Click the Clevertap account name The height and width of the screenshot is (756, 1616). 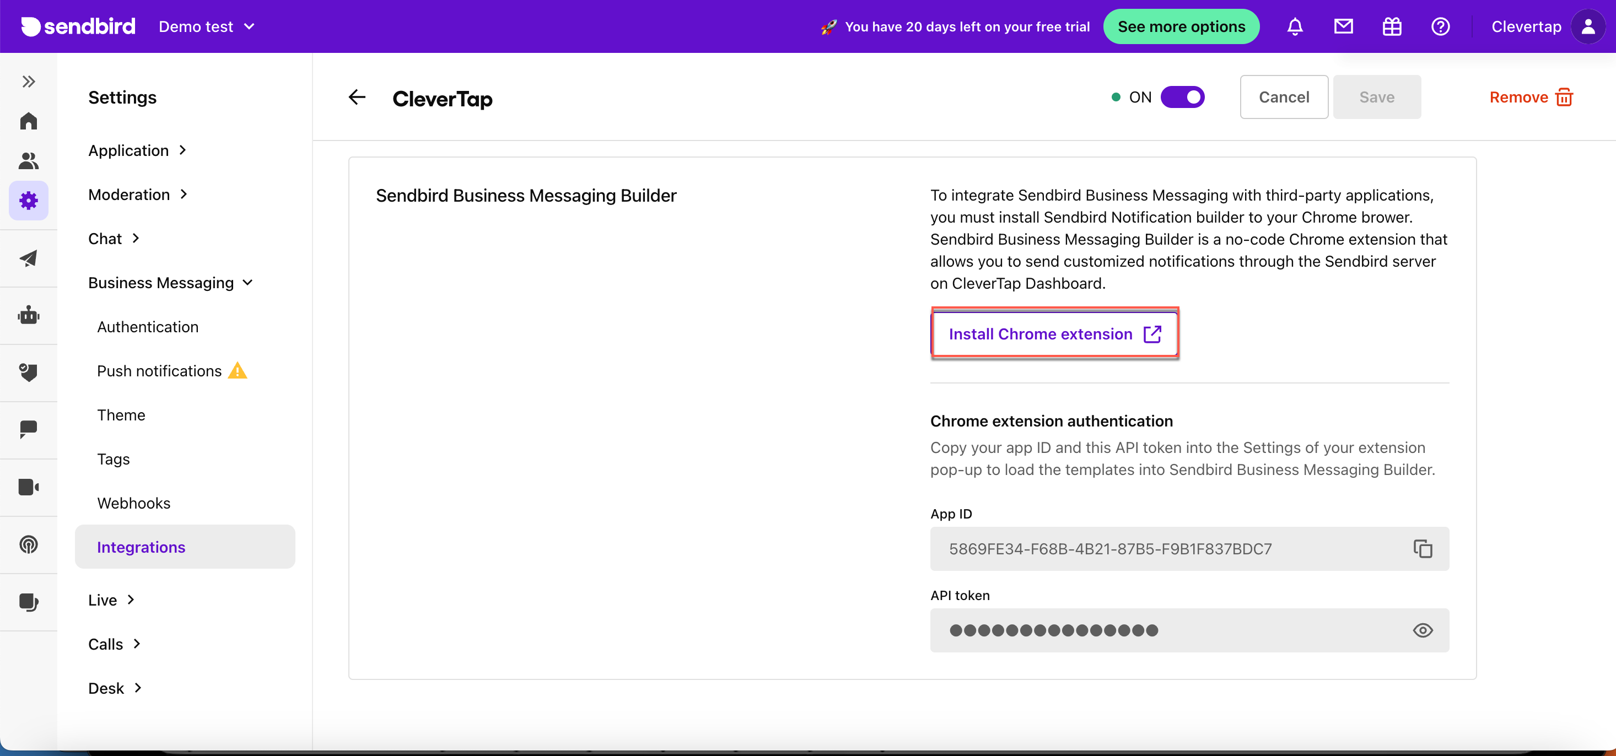point(1526,26)
